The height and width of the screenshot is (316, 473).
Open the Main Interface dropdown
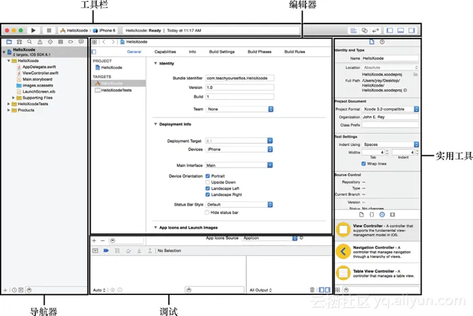[x=239, y=165]
